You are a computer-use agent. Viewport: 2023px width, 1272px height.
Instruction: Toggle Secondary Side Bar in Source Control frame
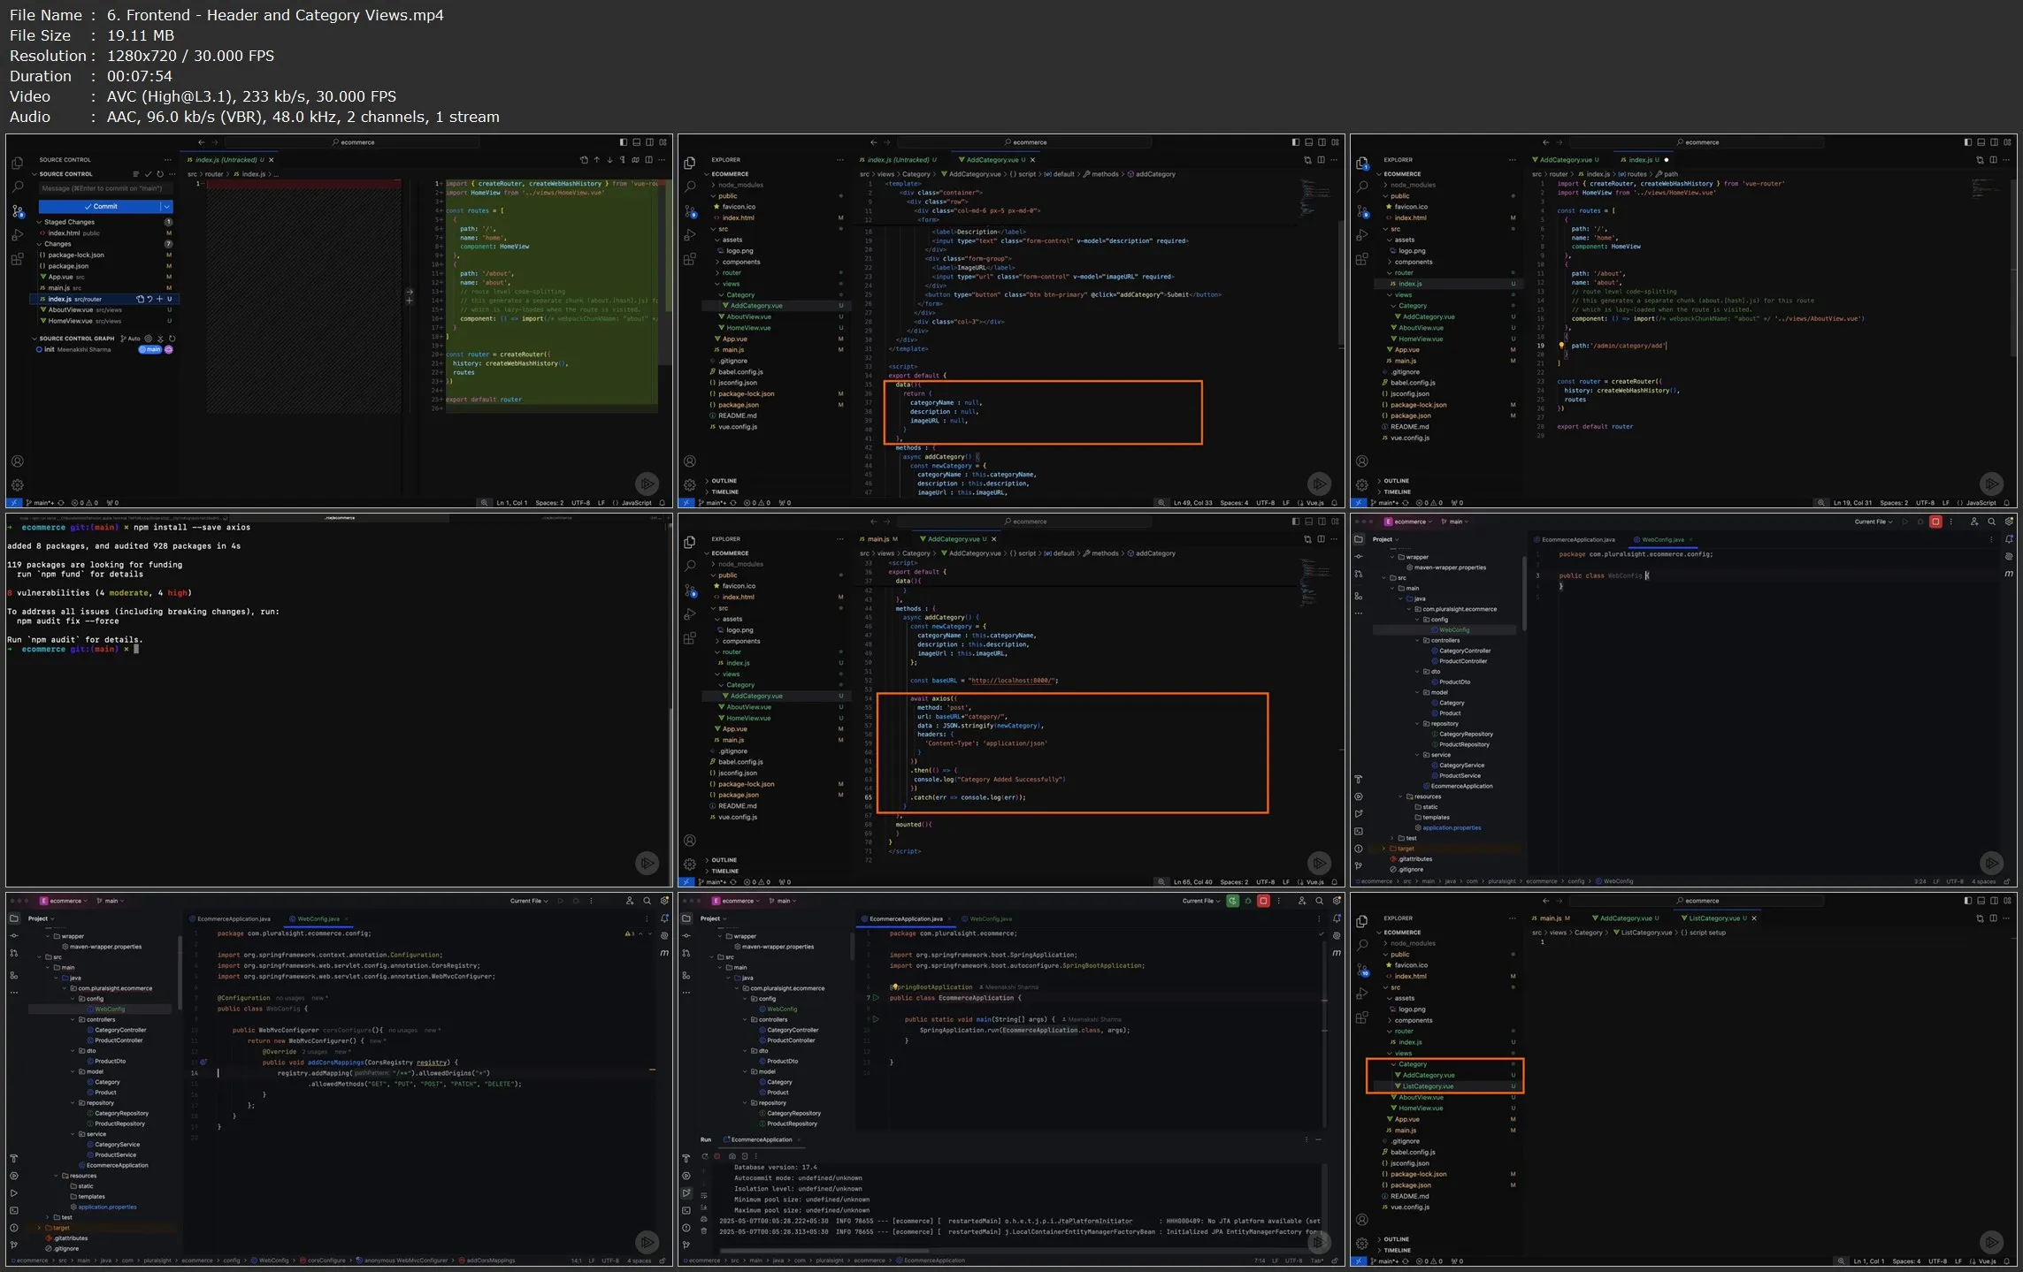pyautogui.click(x=650, y=142)
